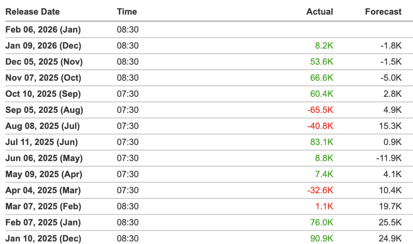Viewport: 413px width, 244px height.
Task: Click the 83.1K actual value
Action: [322, 142]
